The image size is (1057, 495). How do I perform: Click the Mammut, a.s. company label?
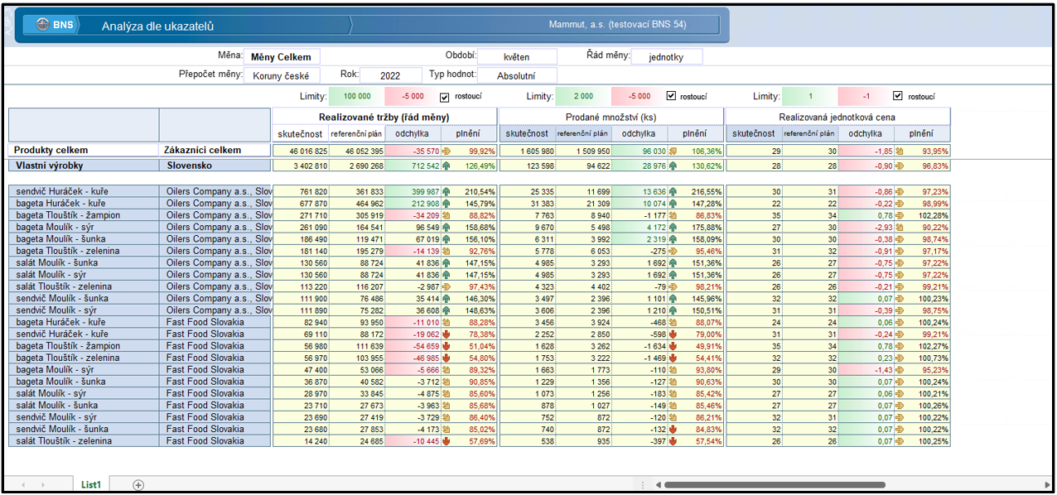(617, 25)
